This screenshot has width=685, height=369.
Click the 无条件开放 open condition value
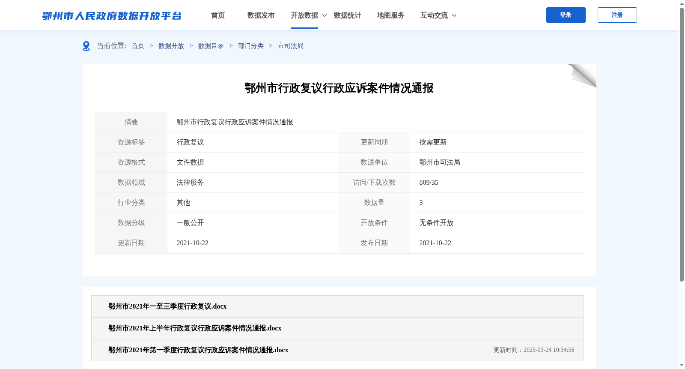[436, 223]
